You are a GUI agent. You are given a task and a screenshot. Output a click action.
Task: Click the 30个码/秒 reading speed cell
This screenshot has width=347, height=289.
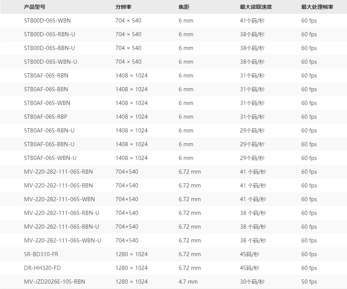(252, 282)
